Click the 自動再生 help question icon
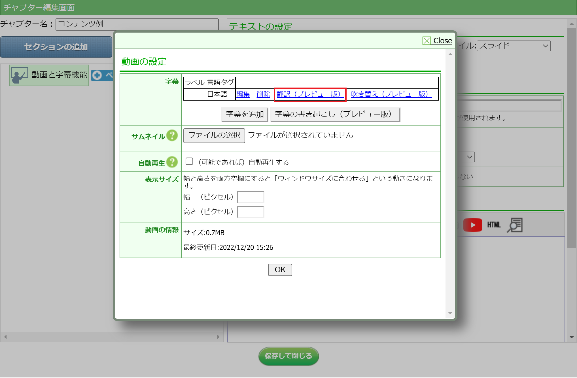This screenshot has width=577, height=378. point(172,162)
